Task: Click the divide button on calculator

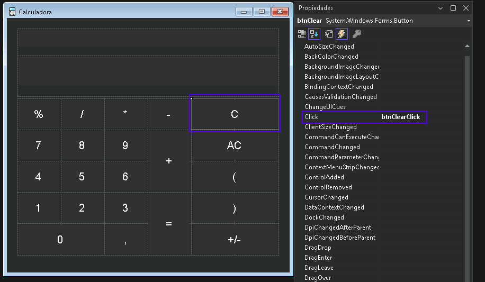Action: 82,114
